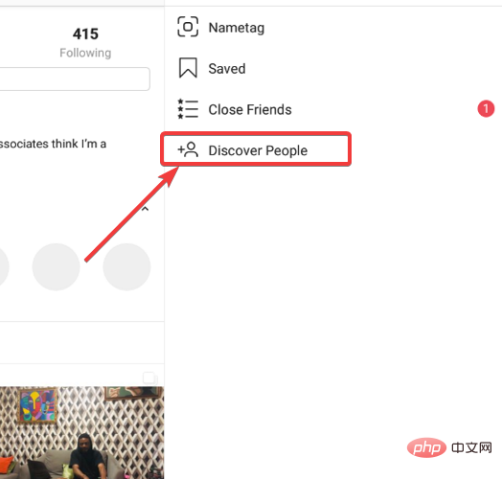502x479 pixels.
Task: Click the red Close Friends notification badge
Action: click(x=486, y=109)
